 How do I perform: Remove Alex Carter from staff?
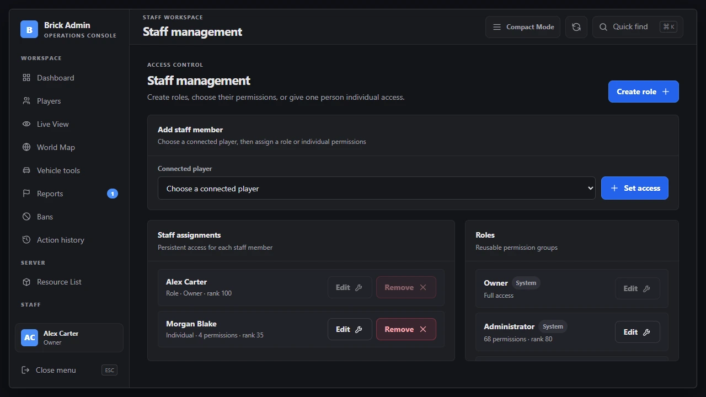point(406,287)
